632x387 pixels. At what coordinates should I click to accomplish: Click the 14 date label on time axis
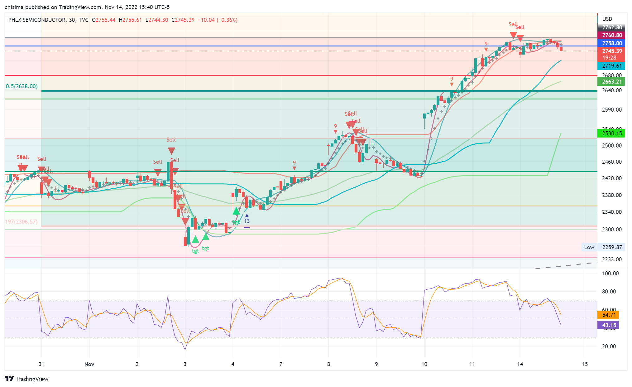point(520,364)
